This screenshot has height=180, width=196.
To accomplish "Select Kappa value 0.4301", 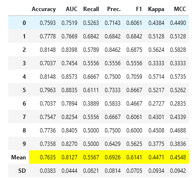I will click(x=156, y=117).
